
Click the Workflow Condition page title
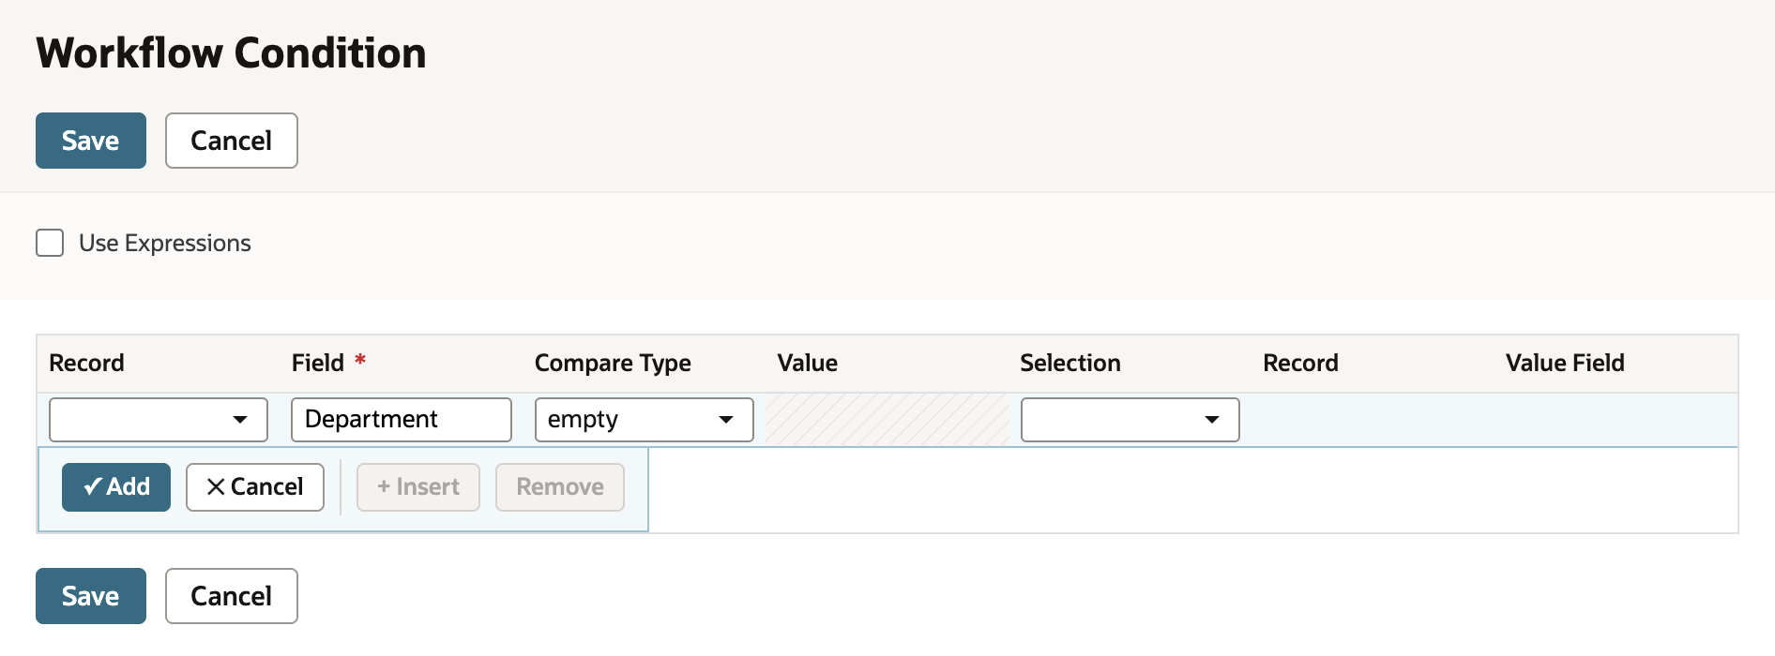231,53
